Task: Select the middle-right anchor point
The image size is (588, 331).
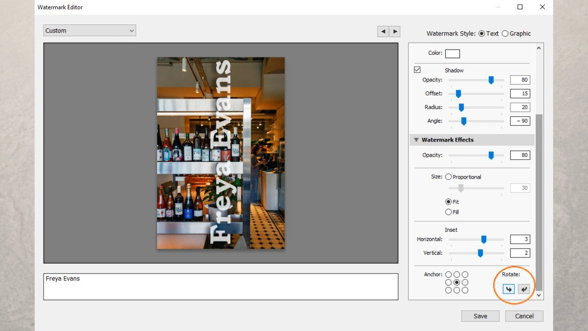Action: 465,282
